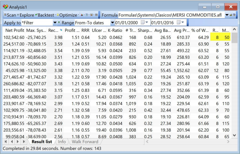Screen dimensions: 240x154
Task: Expand the Range From-To dates dropdown
Action: [112, 23]
